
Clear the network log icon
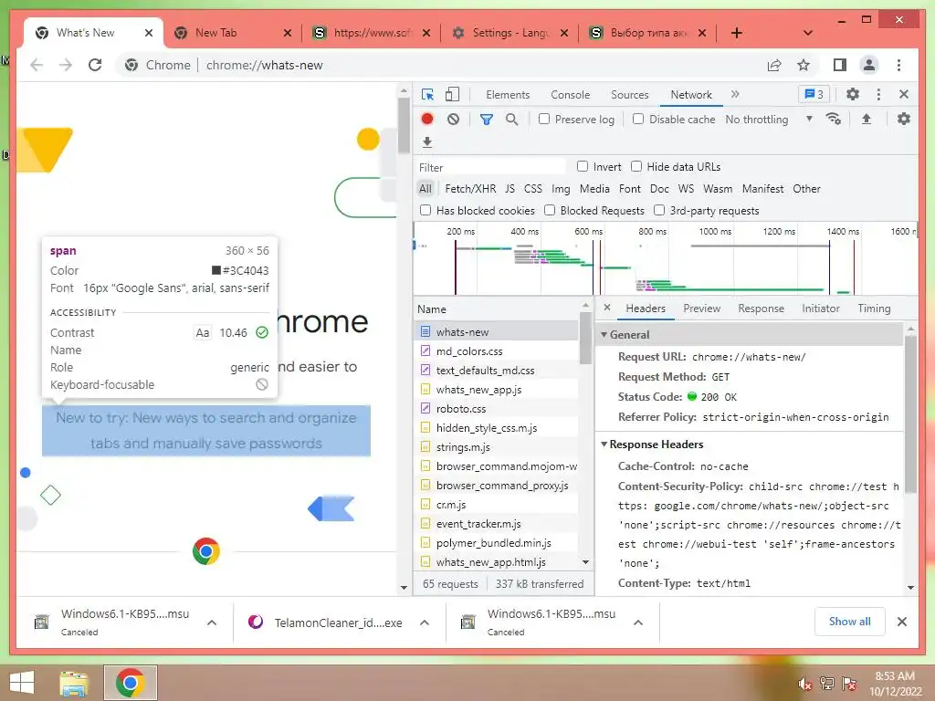tap(453, 120)
